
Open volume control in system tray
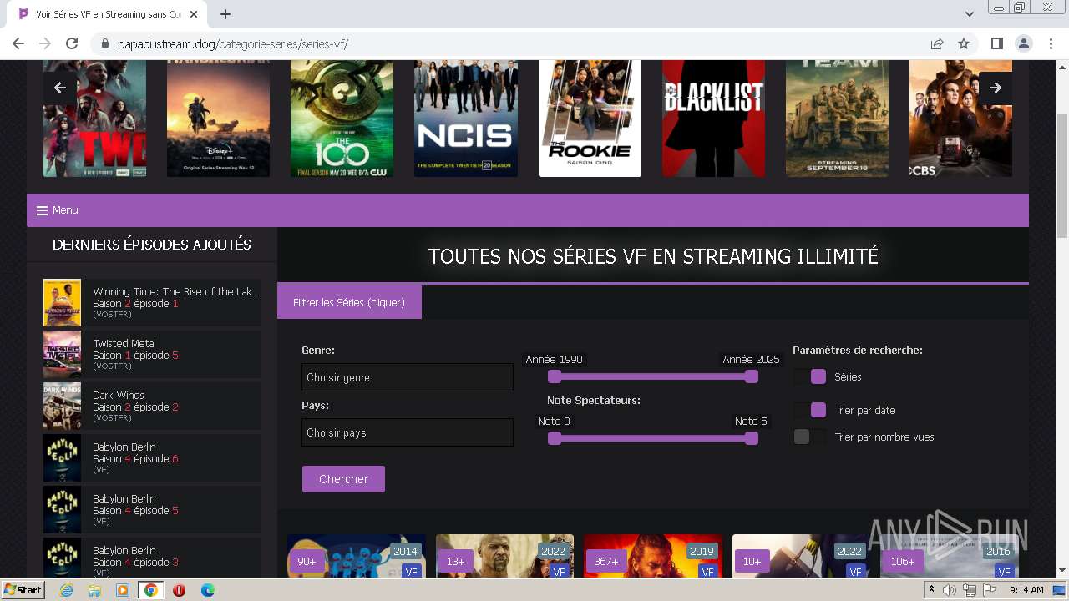coord(950,590)
